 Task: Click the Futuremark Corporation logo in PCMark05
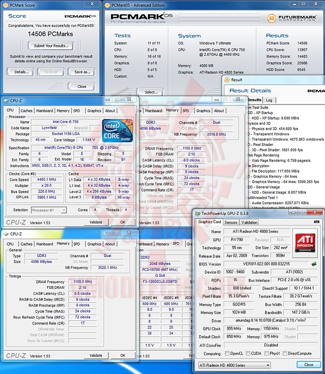(292, 18)
